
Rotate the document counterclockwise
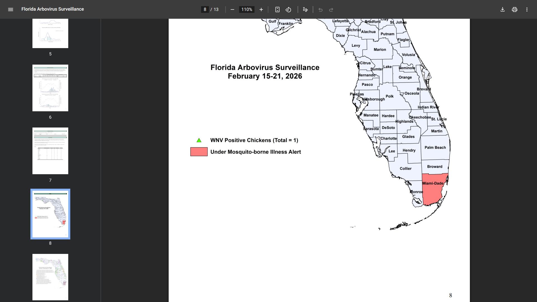(x=288, y=10)
